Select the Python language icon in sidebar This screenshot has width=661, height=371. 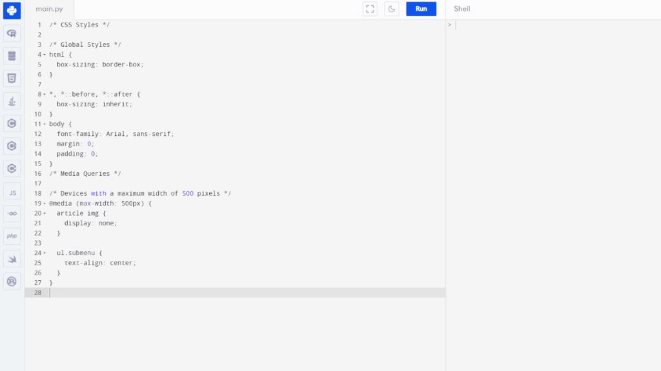pos(12,10)
